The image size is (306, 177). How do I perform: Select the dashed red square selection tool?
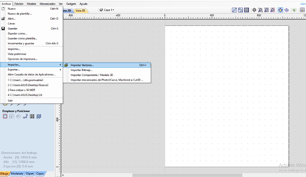5,116
